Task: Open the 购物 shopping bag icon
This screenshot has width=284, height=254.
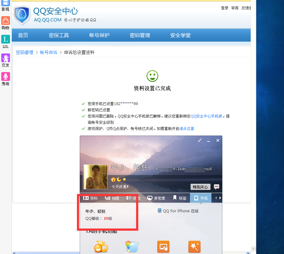Action: pos(6,21)
